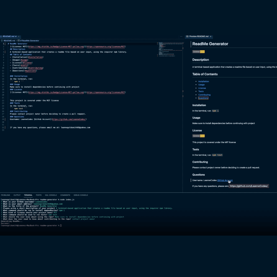The width and height of the screenshot is (277, 277).
Task: Open the COMMENTS panel tab
Action: point(65,195)
